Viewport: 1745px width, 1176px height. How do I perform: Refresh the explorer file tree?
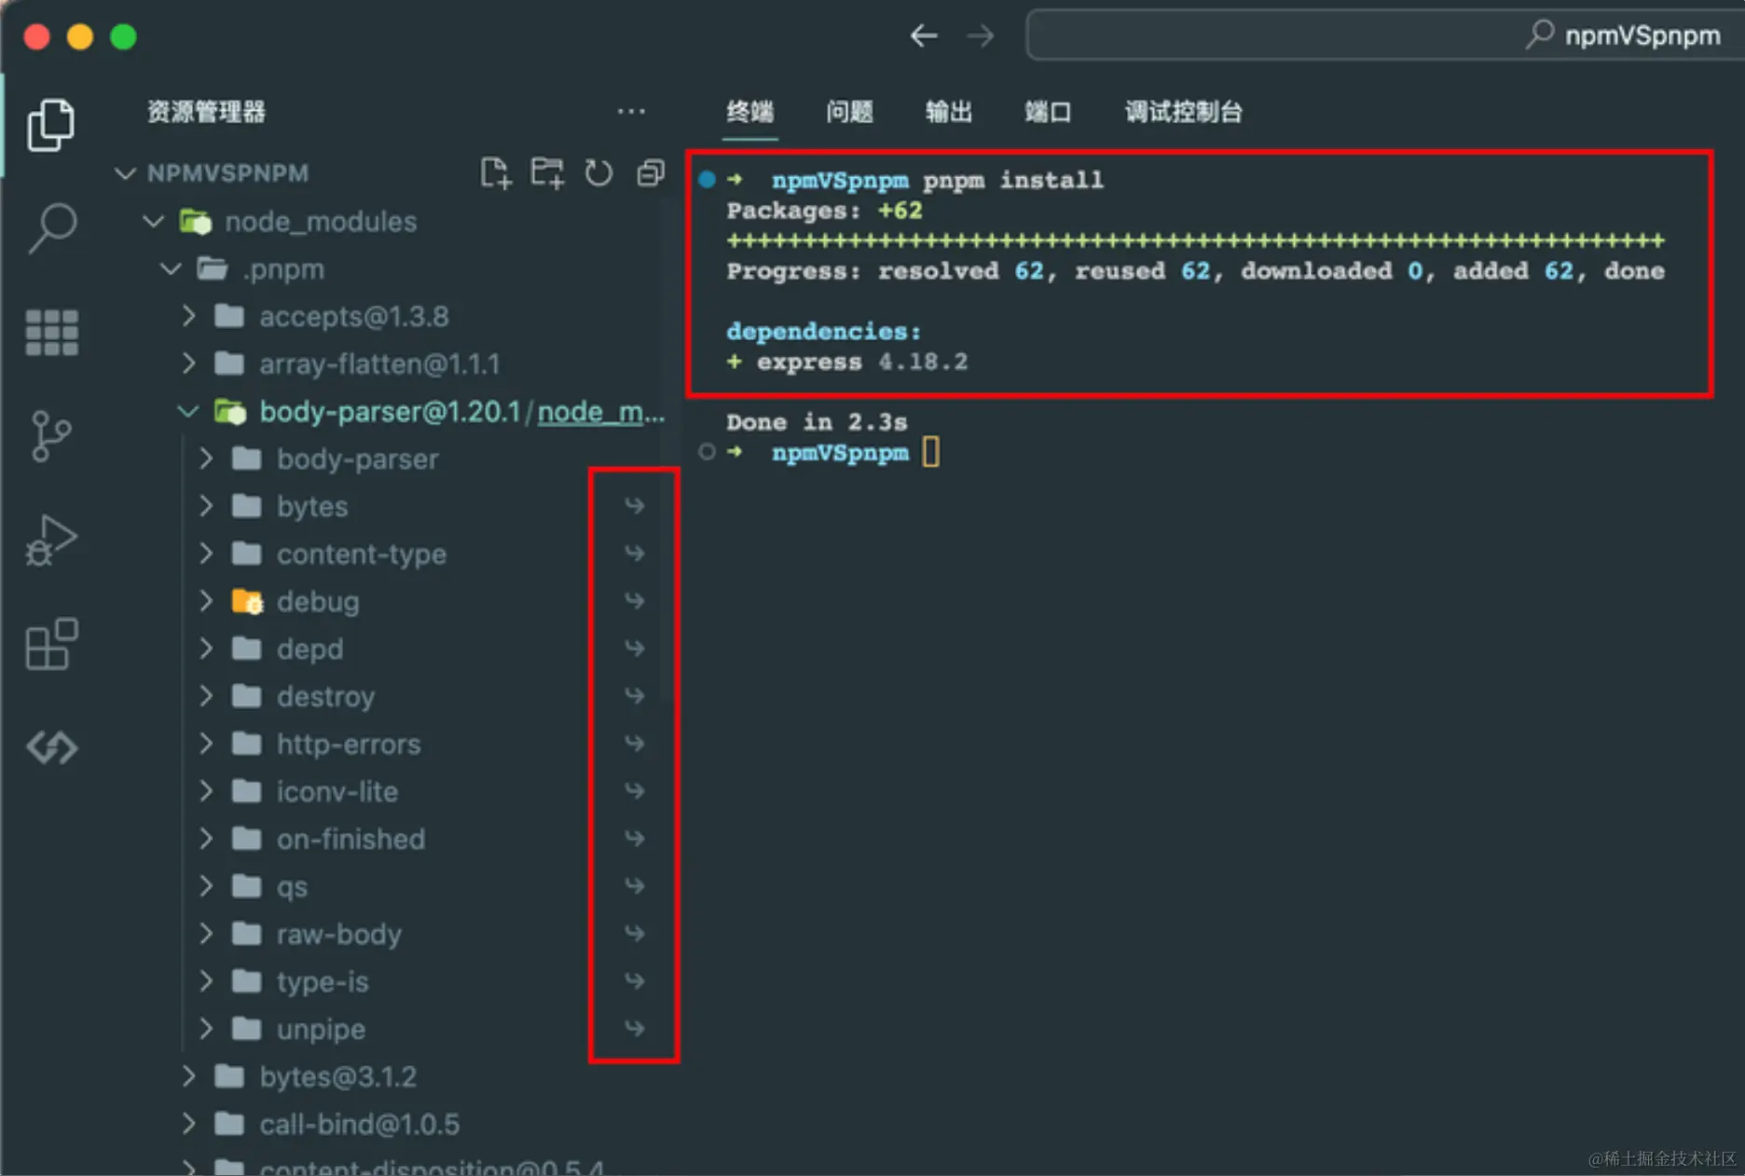pyautogui.click(x=598, y=173)
